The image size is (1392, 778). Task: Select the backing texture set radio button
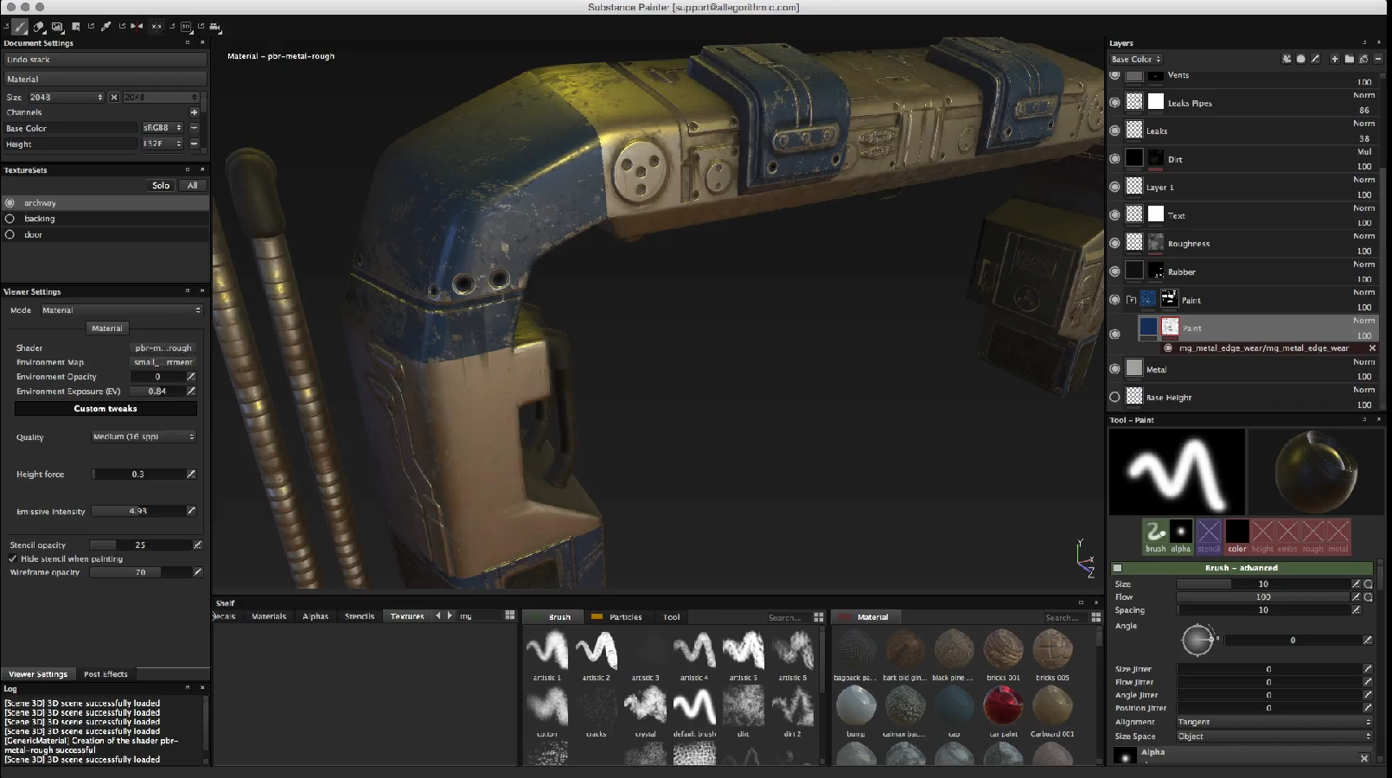click(10, 219)
